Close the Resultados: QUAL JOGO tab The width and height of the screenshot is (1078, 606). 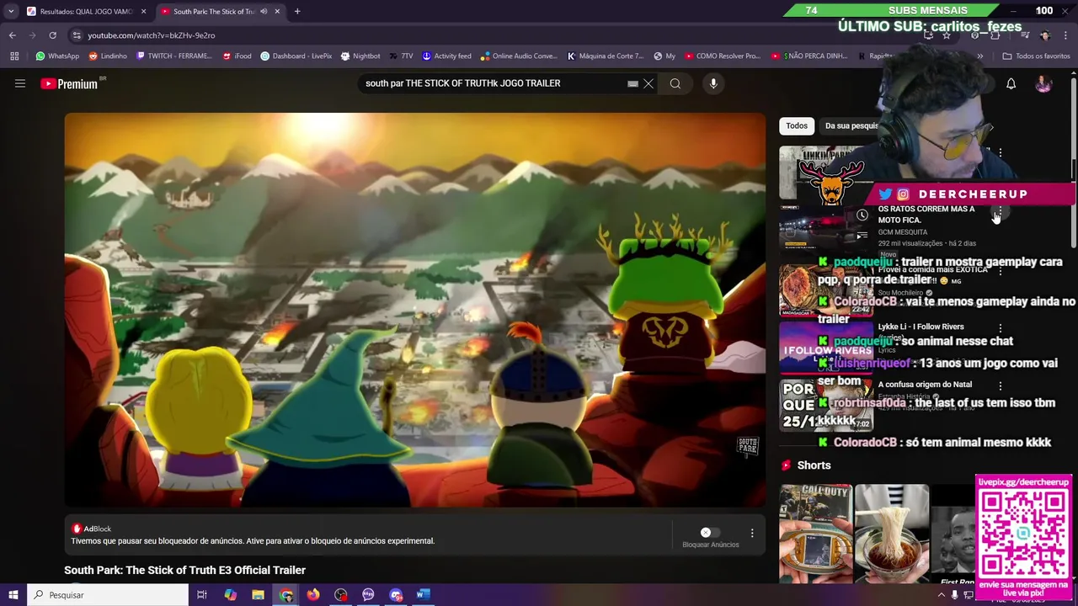[143, 12]
